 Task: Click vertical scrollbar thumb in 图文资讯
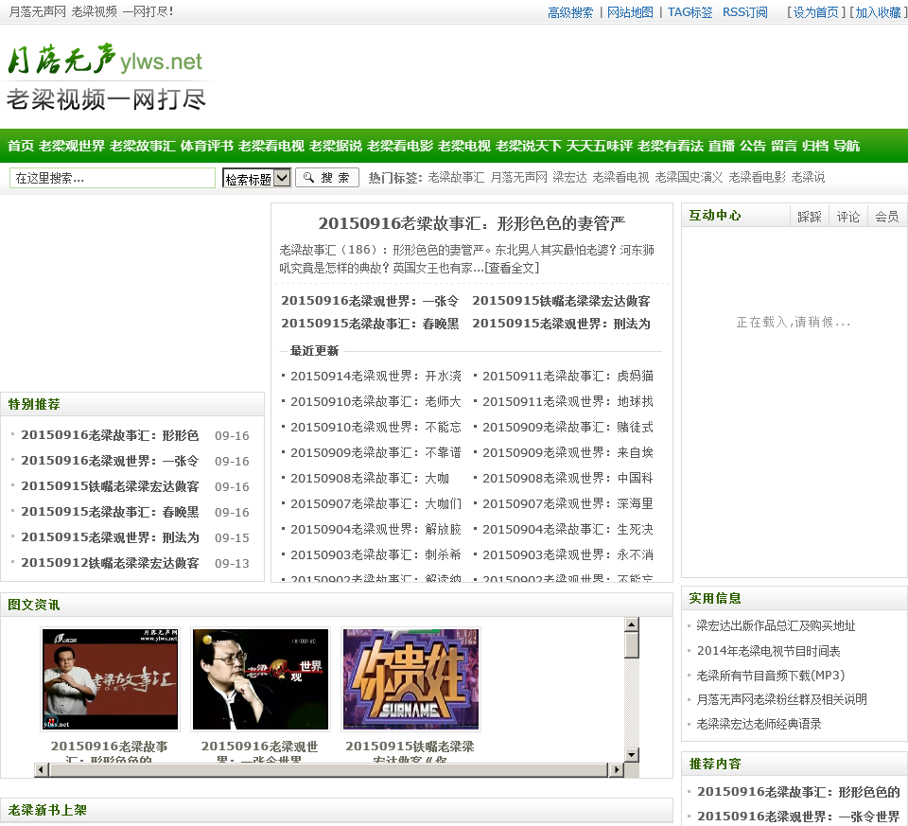coord(632,645)
